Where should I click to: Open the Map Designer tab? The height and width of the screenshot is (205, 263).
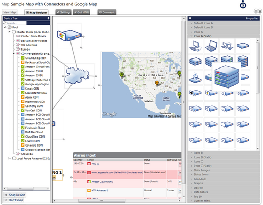36,12
